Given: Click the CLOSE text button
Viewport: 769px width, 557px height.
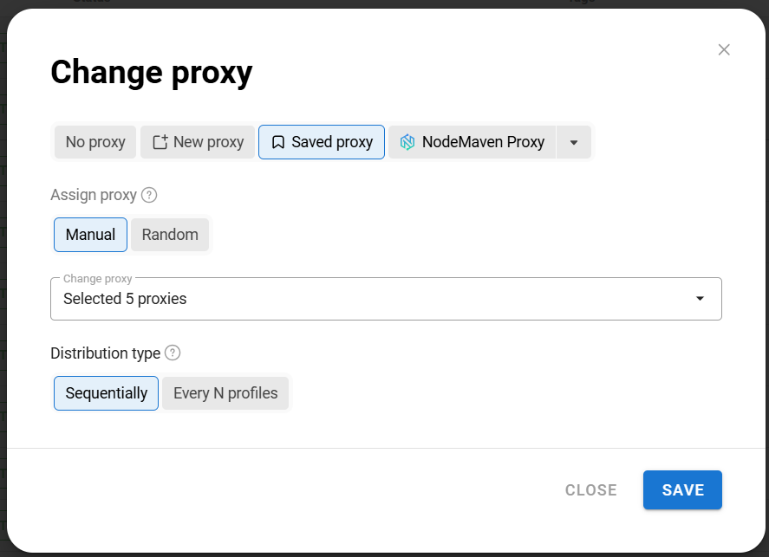Looking at the screenshot, I should 591,490.
